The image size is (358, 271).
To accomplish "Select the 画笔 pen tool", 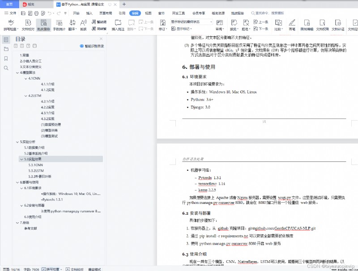I will 292,25.
